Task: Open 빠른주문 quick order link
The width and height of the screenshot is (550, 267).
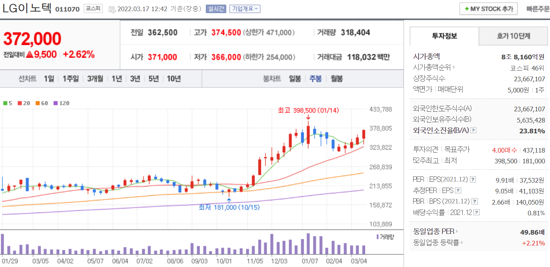Action: 538,9
